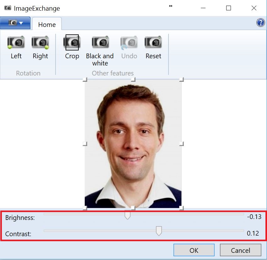Select the Crop tool

click(x=72, y=48)
